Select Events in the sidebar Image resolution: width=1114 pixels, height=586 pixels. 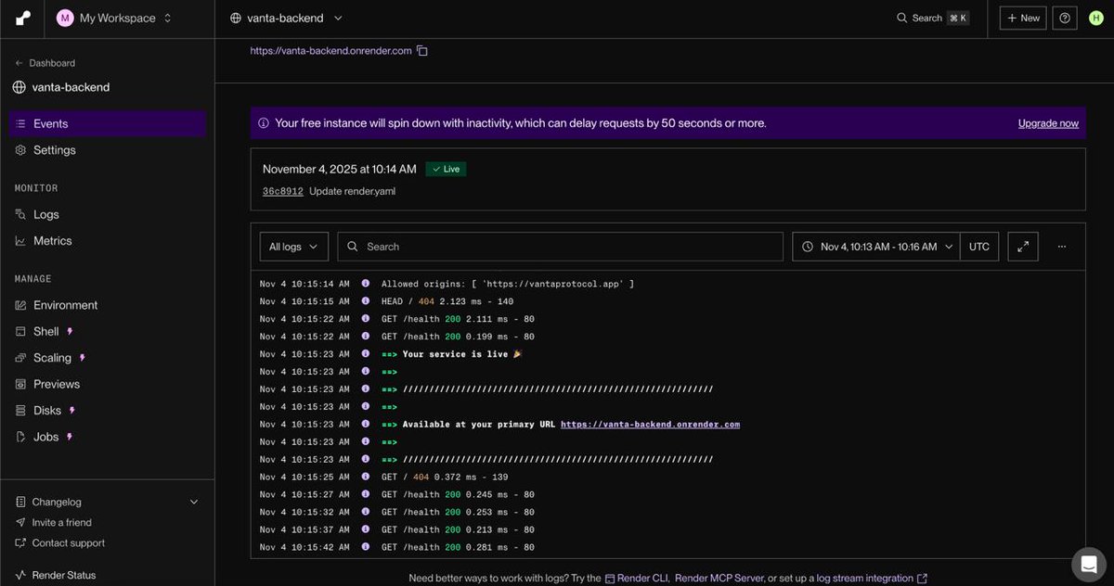click(108, 123)
